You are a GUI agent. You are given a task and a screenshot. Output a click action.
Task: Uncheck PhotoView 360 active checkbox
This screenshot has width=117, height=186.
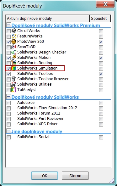point(8,42)
